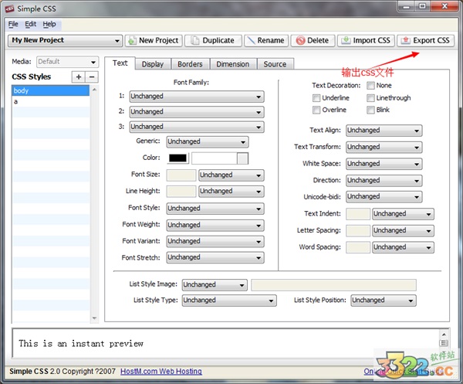Add a new CSS style with plus
Screen dimensions: 463x384
(x=78, y=76)
